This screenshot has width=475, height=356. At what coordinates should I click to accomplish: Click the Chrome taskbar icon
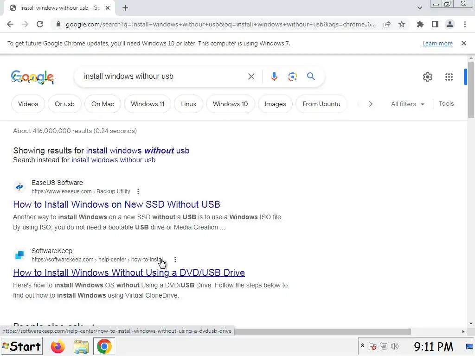click(104, 347)
